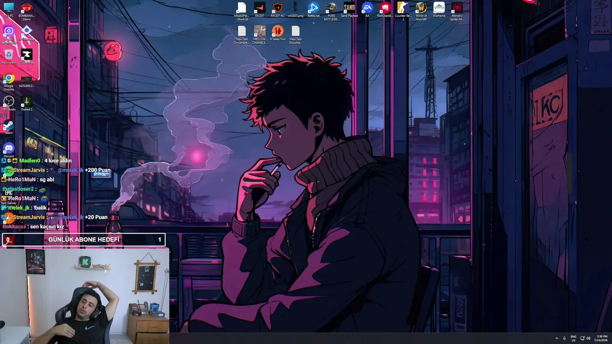
Task: Launch the Marvel's Spider-Man shortcut
Action: pos(457,12)
